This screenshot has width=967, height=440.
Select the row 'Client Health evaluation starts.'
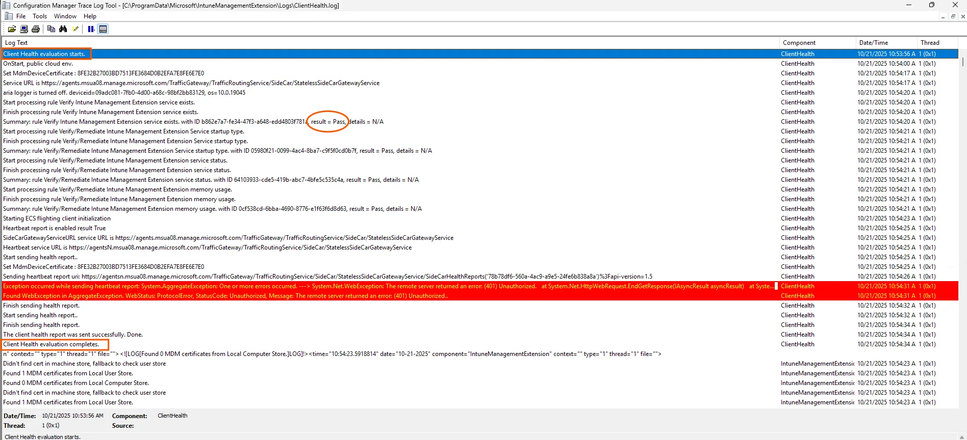(x=480, y=54)
